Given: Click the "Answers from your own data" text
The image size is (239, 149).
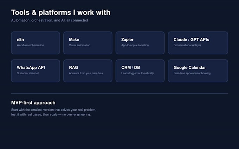Looking at the screenshot, I should [86, 73].
